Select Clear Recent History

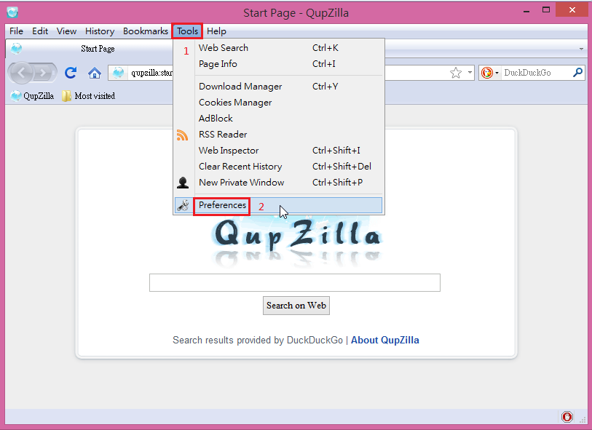279,167
